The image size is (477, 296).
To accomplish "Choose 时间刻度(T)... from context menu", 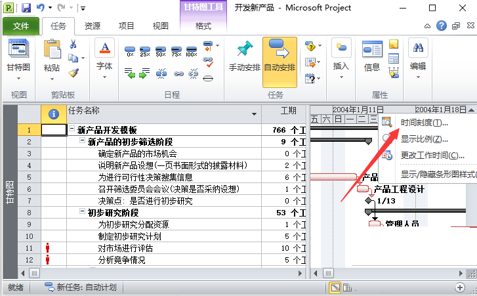I will pos(424,123).
